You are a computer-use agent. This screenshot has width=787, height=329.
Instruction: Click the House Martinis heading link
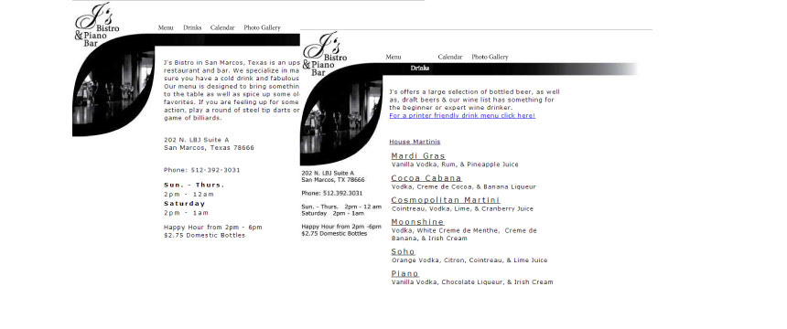pos(415,142)
